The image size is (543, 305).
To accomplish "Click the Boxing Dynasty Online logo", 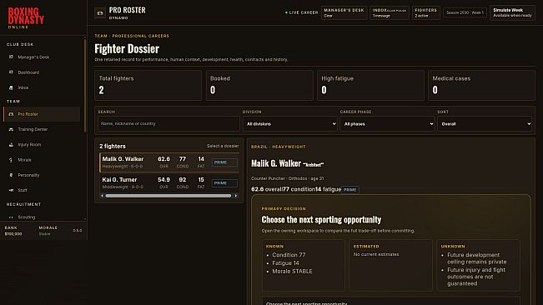I will point(26,18).
